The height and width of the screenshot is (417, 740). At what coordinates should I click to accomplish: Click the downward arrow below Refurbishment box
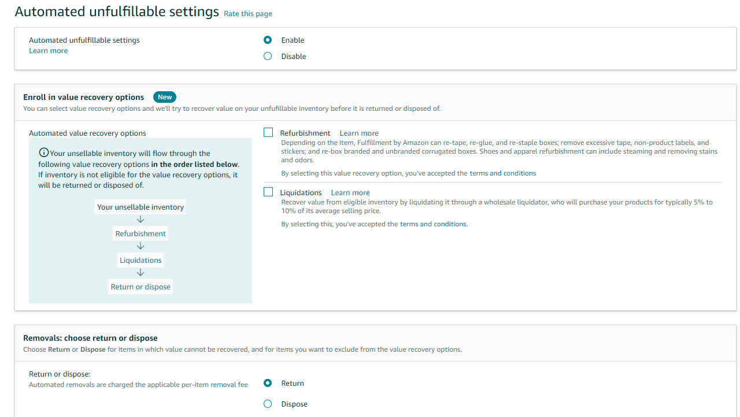click(140, 246)
